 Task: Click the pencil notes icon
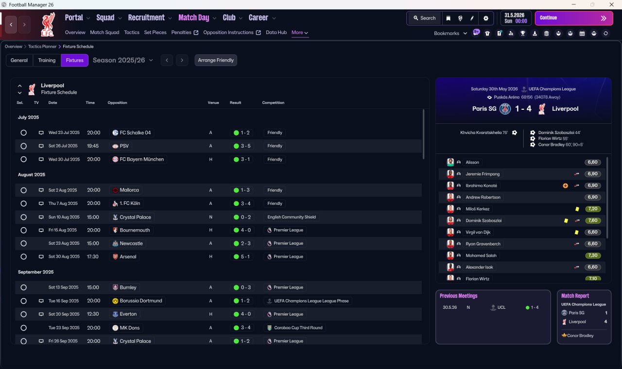tap(472, 18)
